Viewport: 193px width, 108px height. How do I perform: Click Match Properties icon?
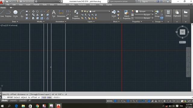[127, 15]
